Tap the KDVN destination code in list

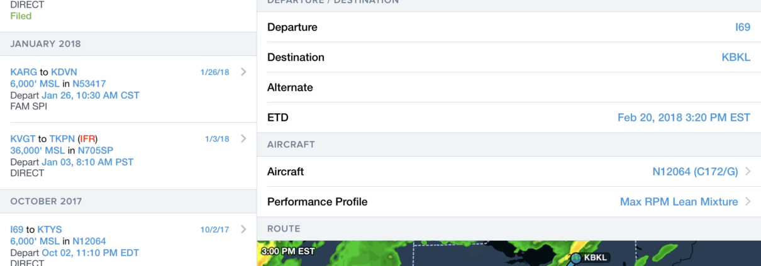pyautogui.click(x=64, y=72)
